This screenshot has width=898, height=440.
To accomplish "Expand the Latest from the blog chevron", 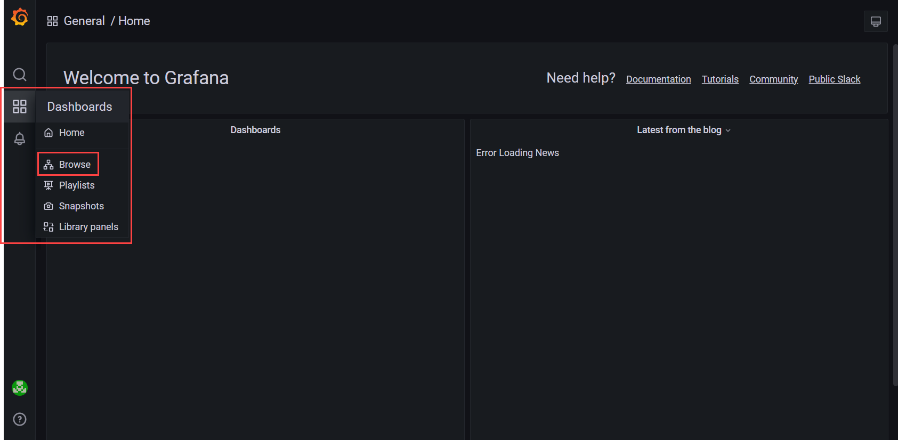I will 728,131.
